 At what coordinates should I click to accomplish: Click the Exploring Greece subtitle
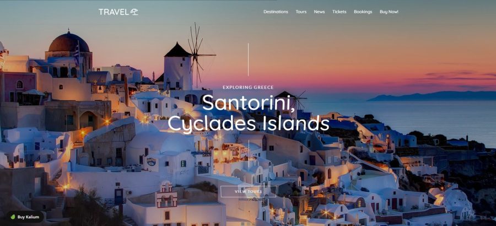(248, 87)
